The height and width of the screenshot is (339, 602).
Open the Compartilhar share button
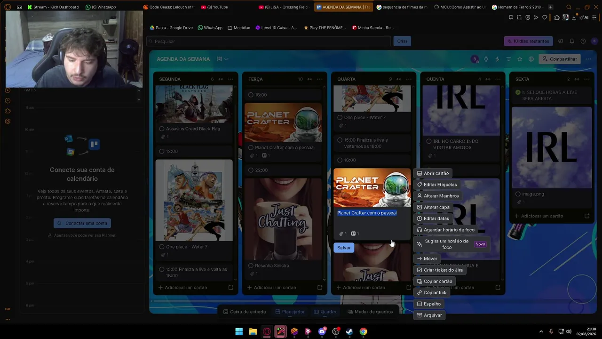click(560, 59)
